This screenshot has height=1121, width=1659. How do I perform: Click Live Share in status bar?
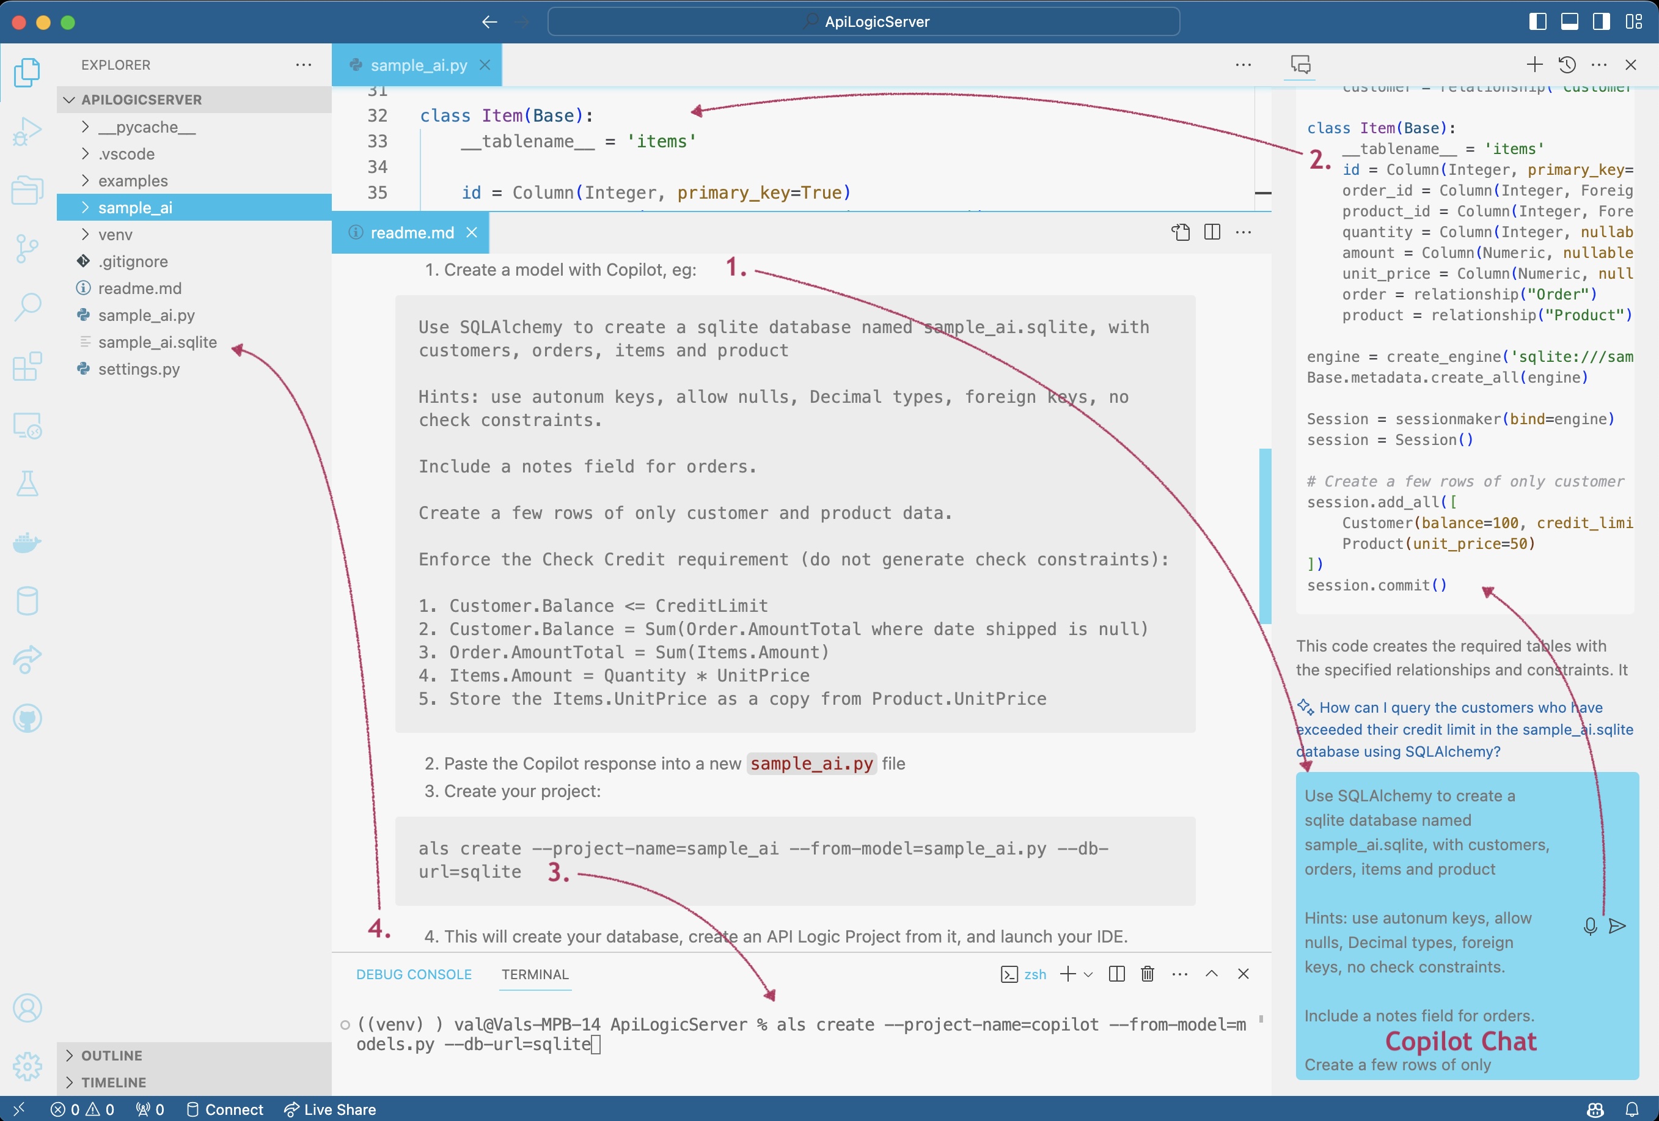click(331, 1109)
